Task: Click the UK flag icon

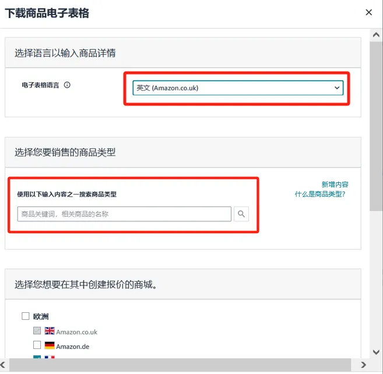Action: 50,331
